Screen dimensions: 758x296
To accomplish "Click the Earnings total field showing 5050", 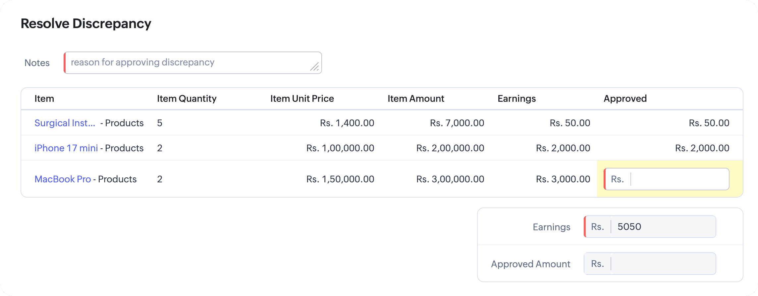I will tap(650, 227).
